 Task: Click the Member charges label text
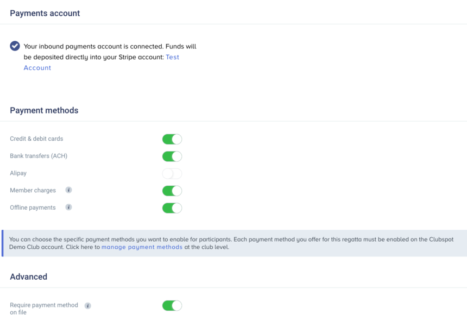point(33,190)
